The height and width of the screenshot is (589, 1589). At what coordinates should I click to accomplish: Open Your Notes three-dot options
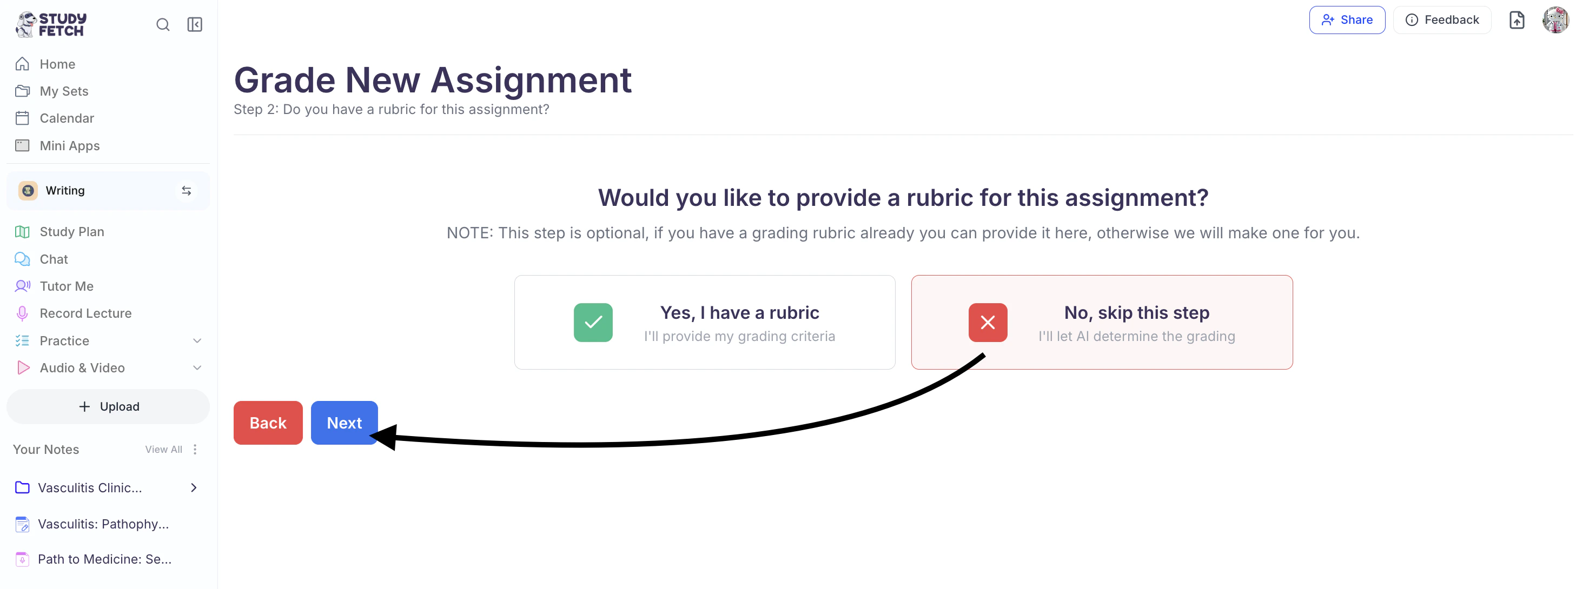(x=196, y=449)
